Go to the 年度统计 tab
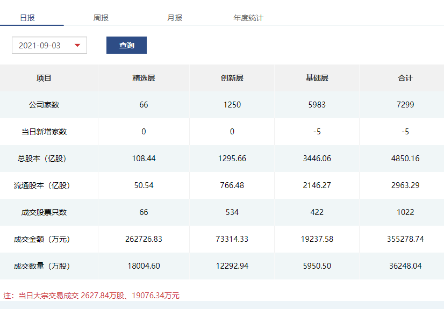This screenshot has height=309, width=444. click(248, 18)
